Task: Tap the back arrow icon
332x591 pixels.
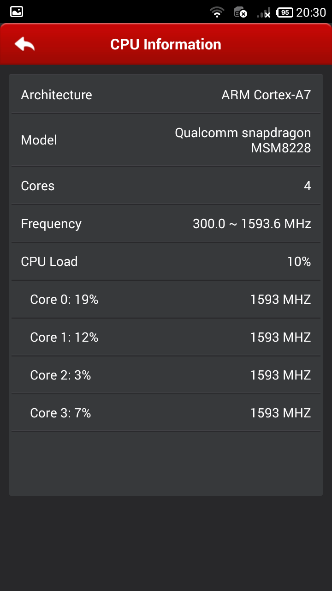Action: 24,44
